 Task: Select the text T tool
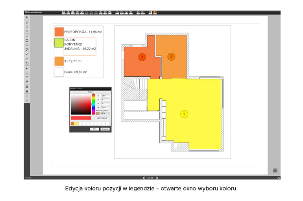click(27, 77)
